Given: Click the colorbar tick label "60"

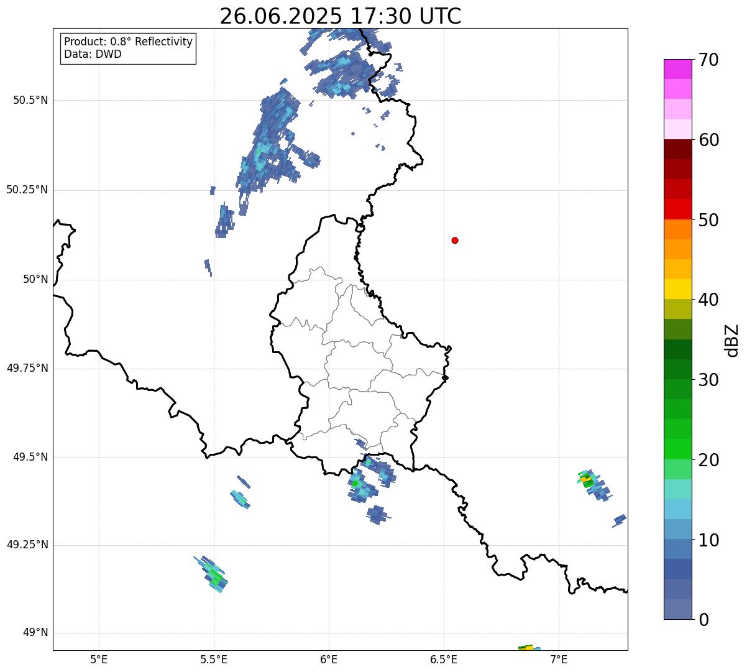Looking at the screenshot, I should tap(708, 140).
